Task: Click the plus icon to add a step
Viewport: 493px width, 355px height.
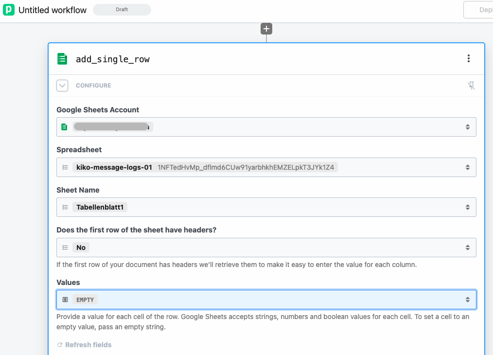Action: 266,29
